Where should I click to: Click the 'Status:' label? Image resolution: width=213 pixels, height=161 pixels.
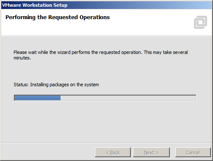pyautogui.click(x=21, y=85)
